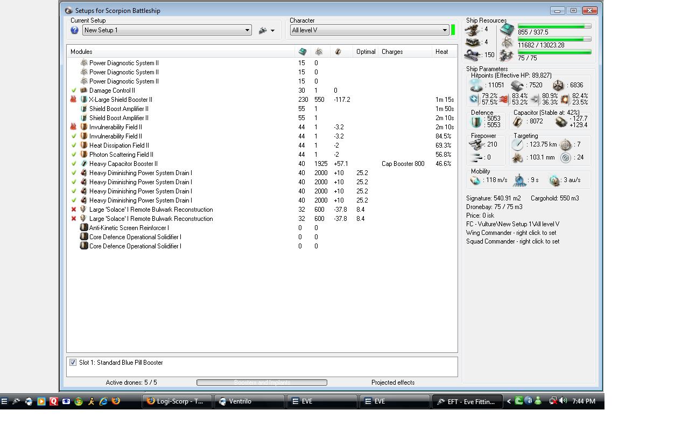
Task: Open the Current Setup dropdown showing New Setup 1
Action: (x=167, y=30)
